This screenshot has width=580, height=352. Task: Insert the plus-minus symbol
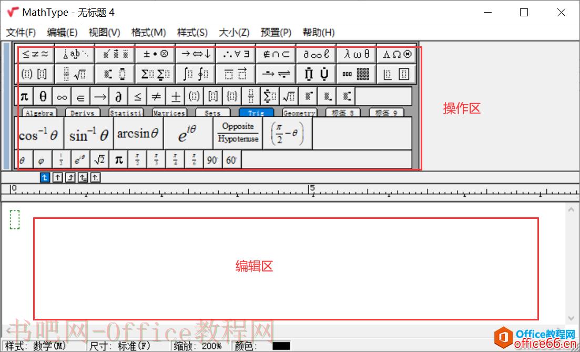tap(175, 97)
